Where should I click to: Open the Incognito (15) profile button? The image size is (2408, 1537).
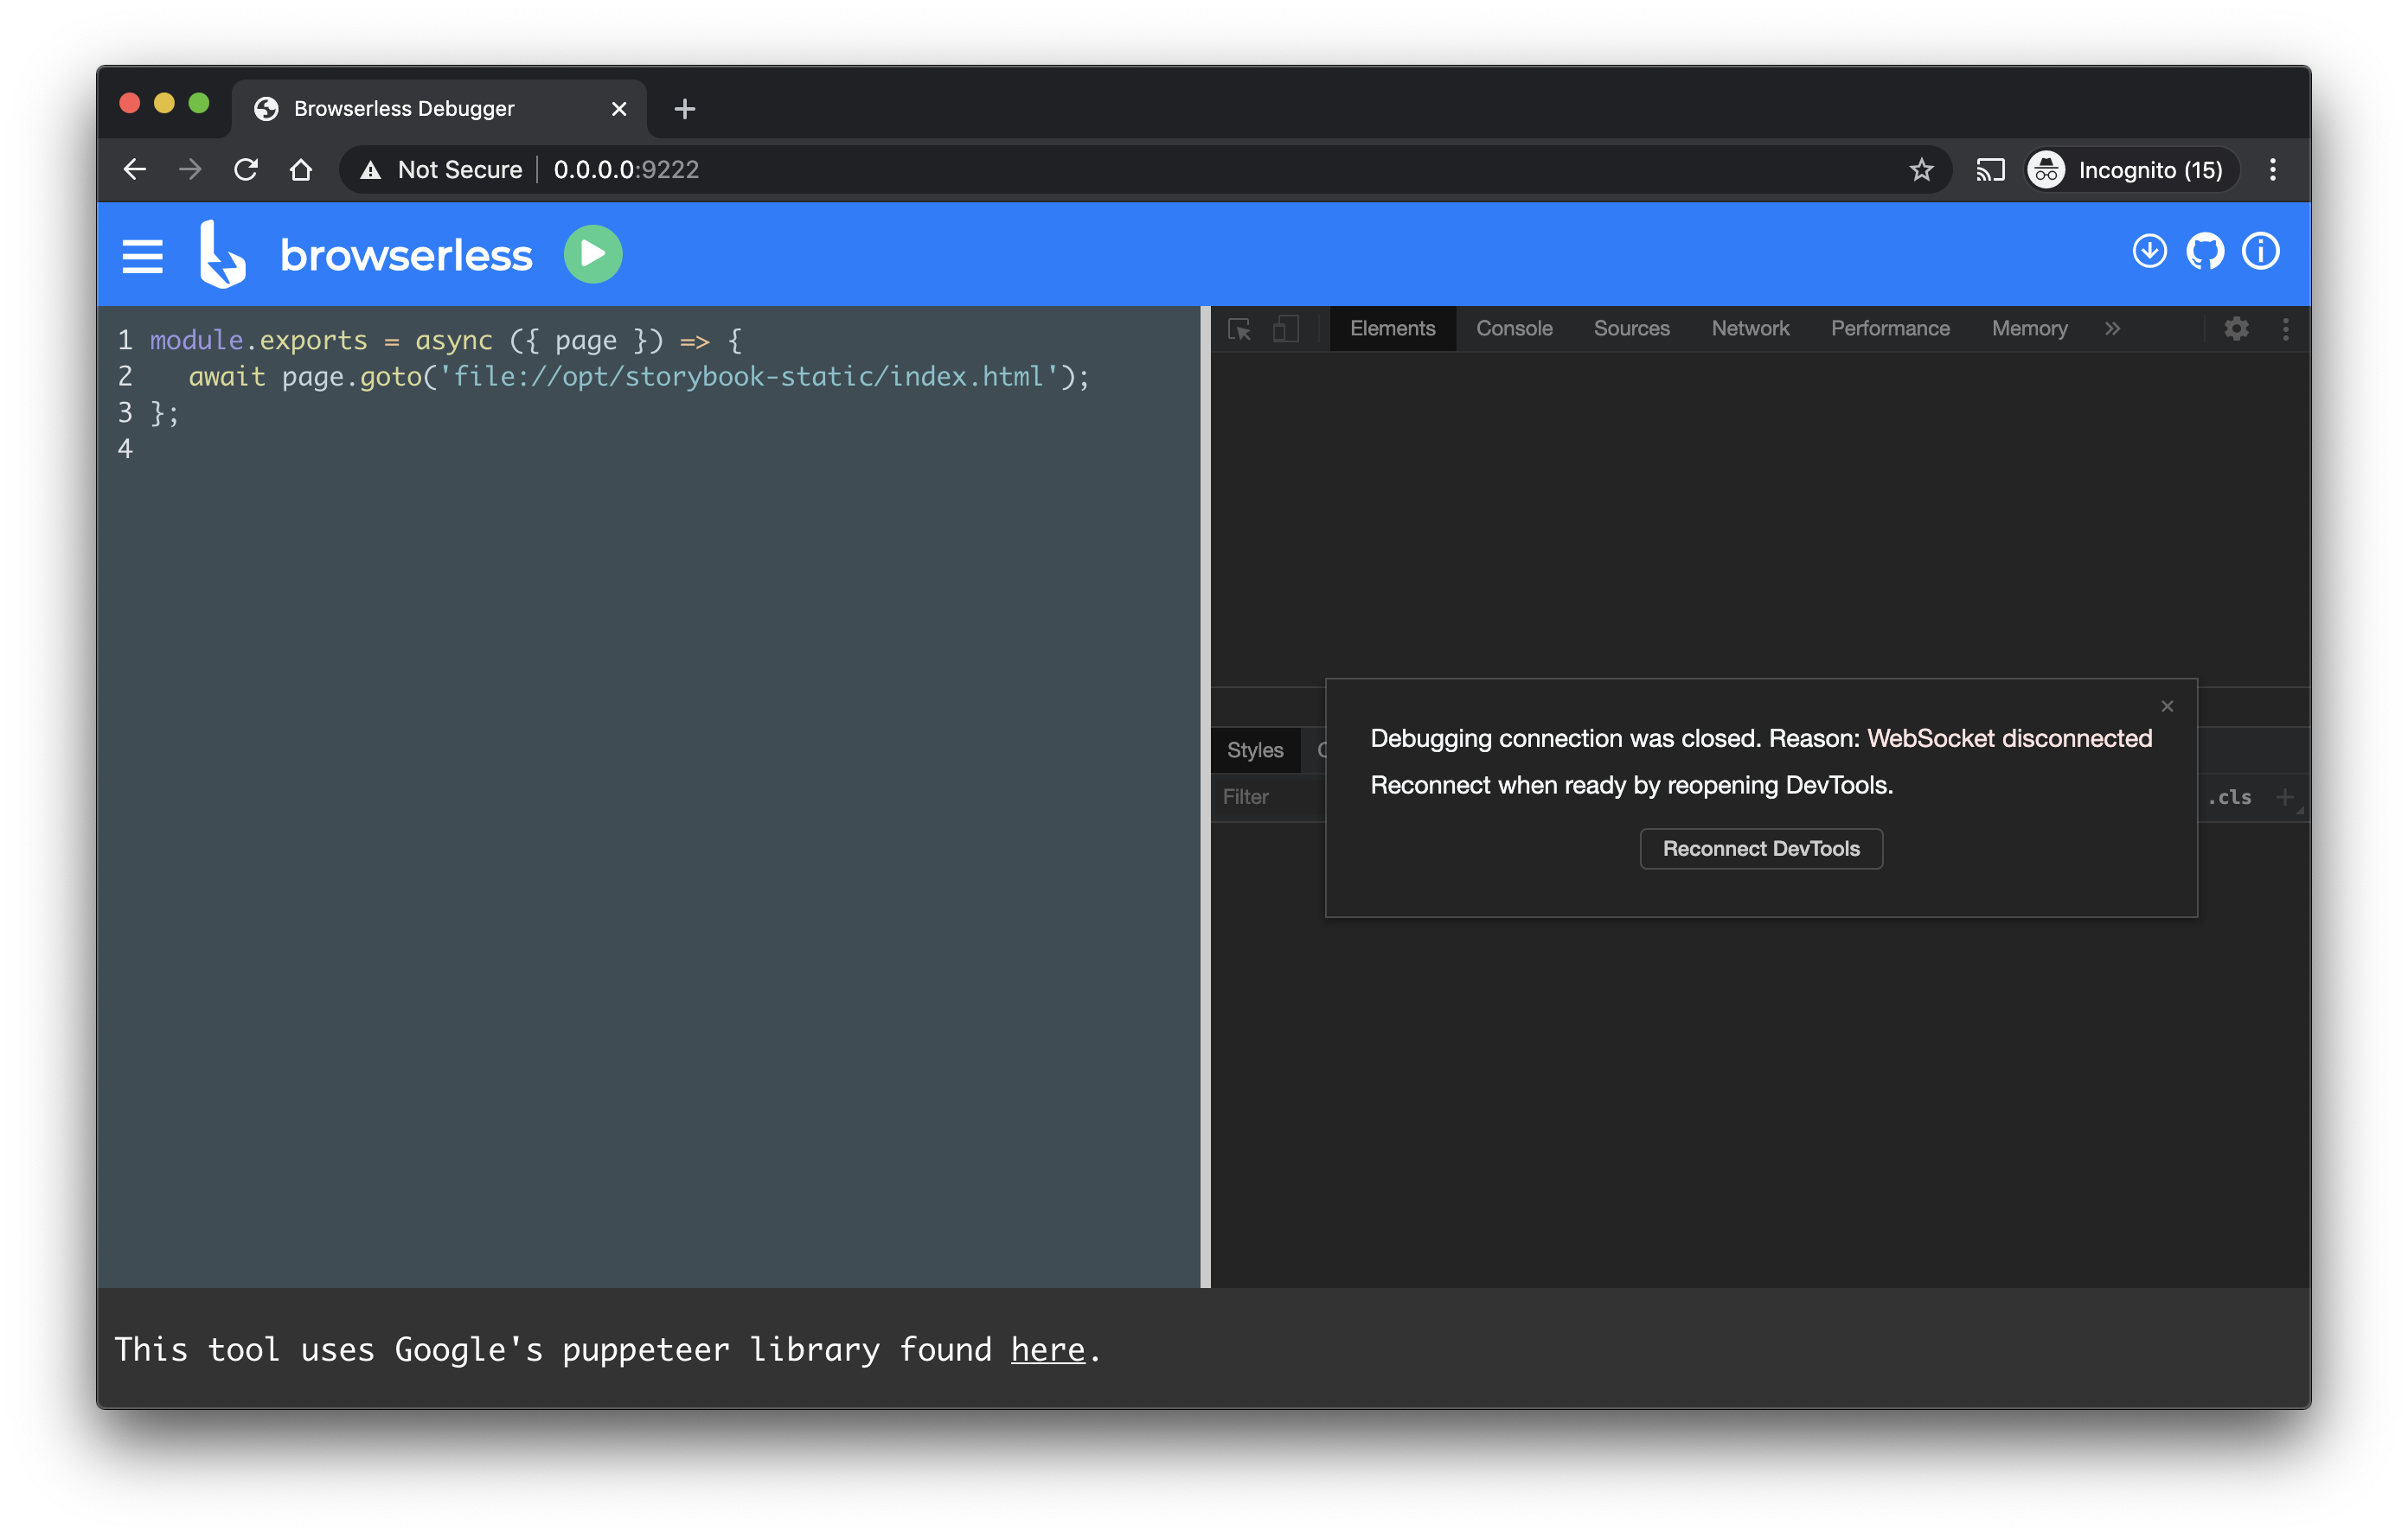pyautogui.click(x=2130, y=170)
